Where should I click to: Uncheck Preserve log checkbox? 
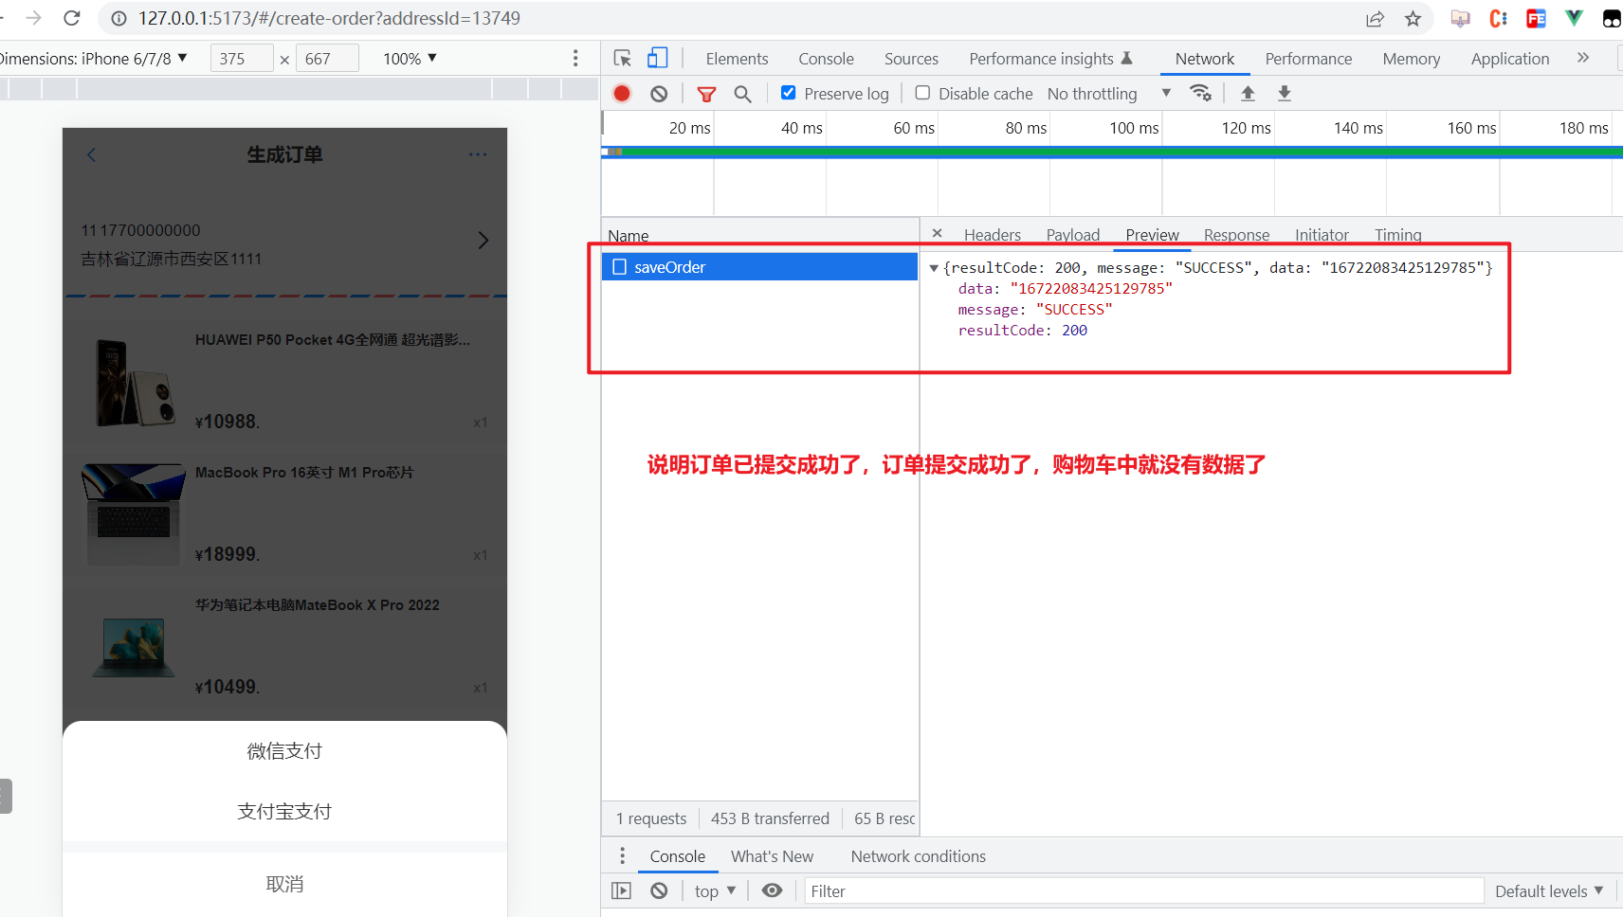pos(788,93)
